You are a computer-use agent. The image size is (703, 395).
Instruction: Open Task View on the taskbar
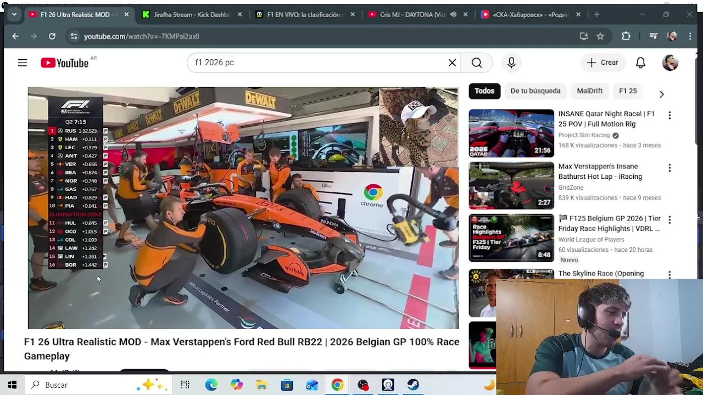pyautogui.click(x=185, y=385)
